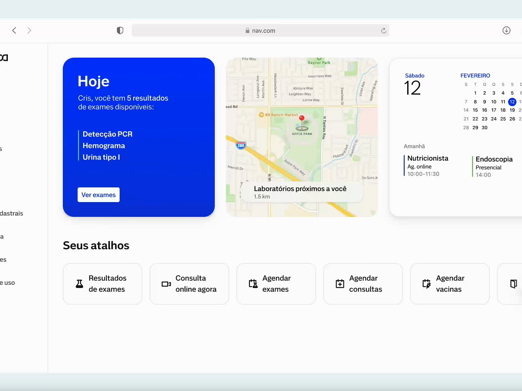Click the nav.com address bar

click(260, 31)
